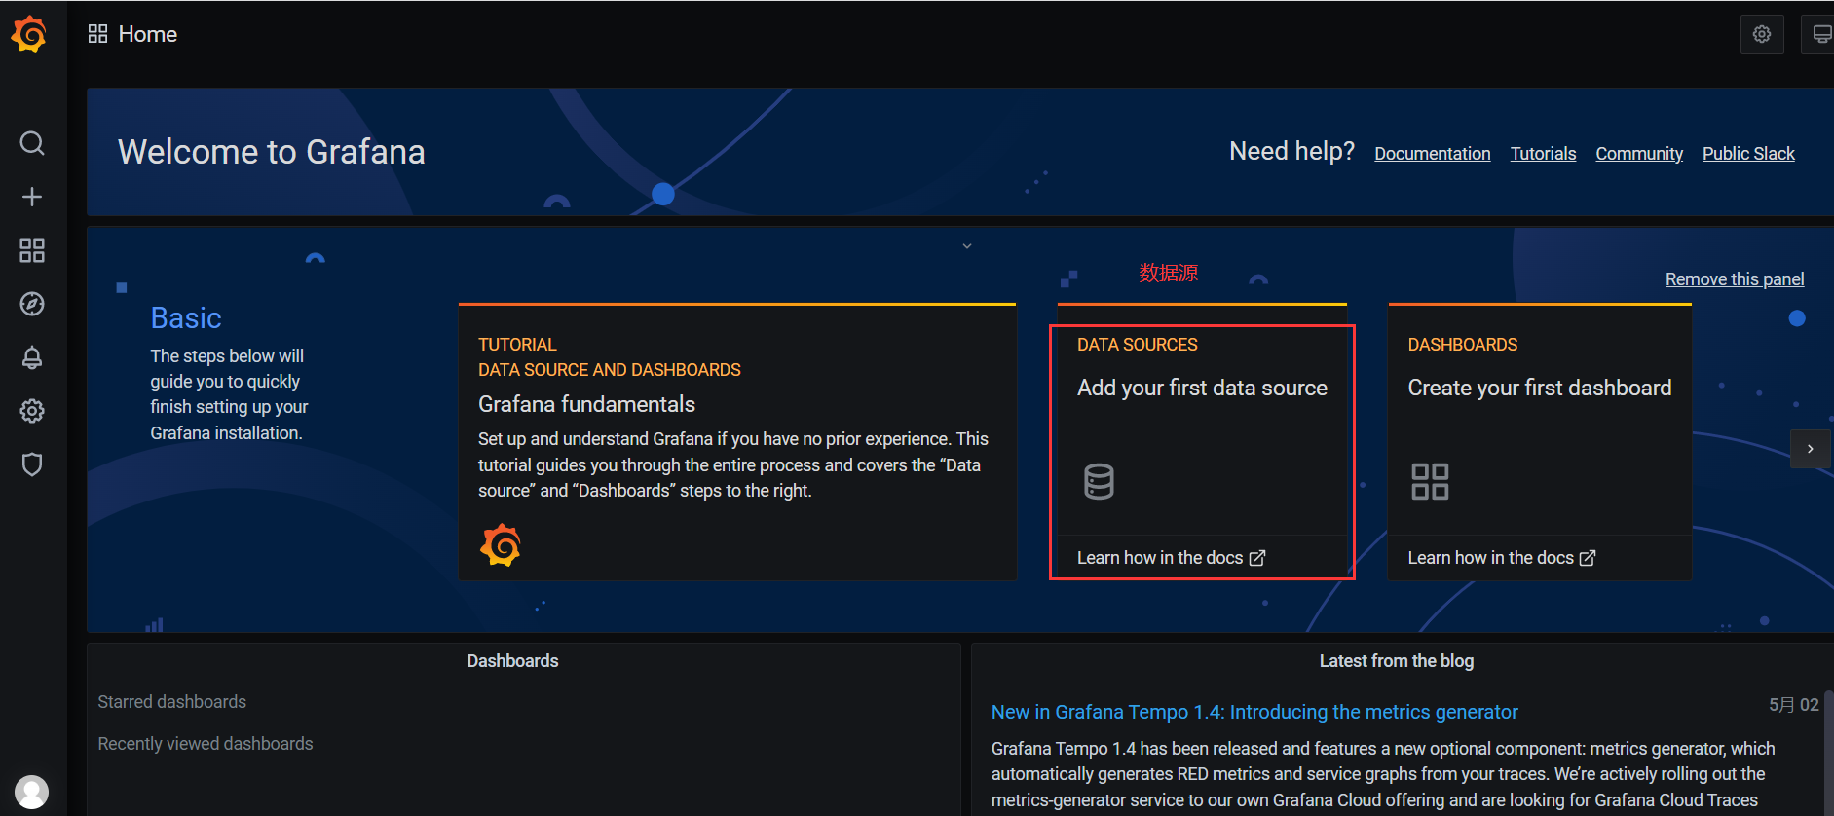The width and height of the screenshot is (1834, 816).
Task: Click the Welcome to Grafana heading
Action: pos(272,152)
